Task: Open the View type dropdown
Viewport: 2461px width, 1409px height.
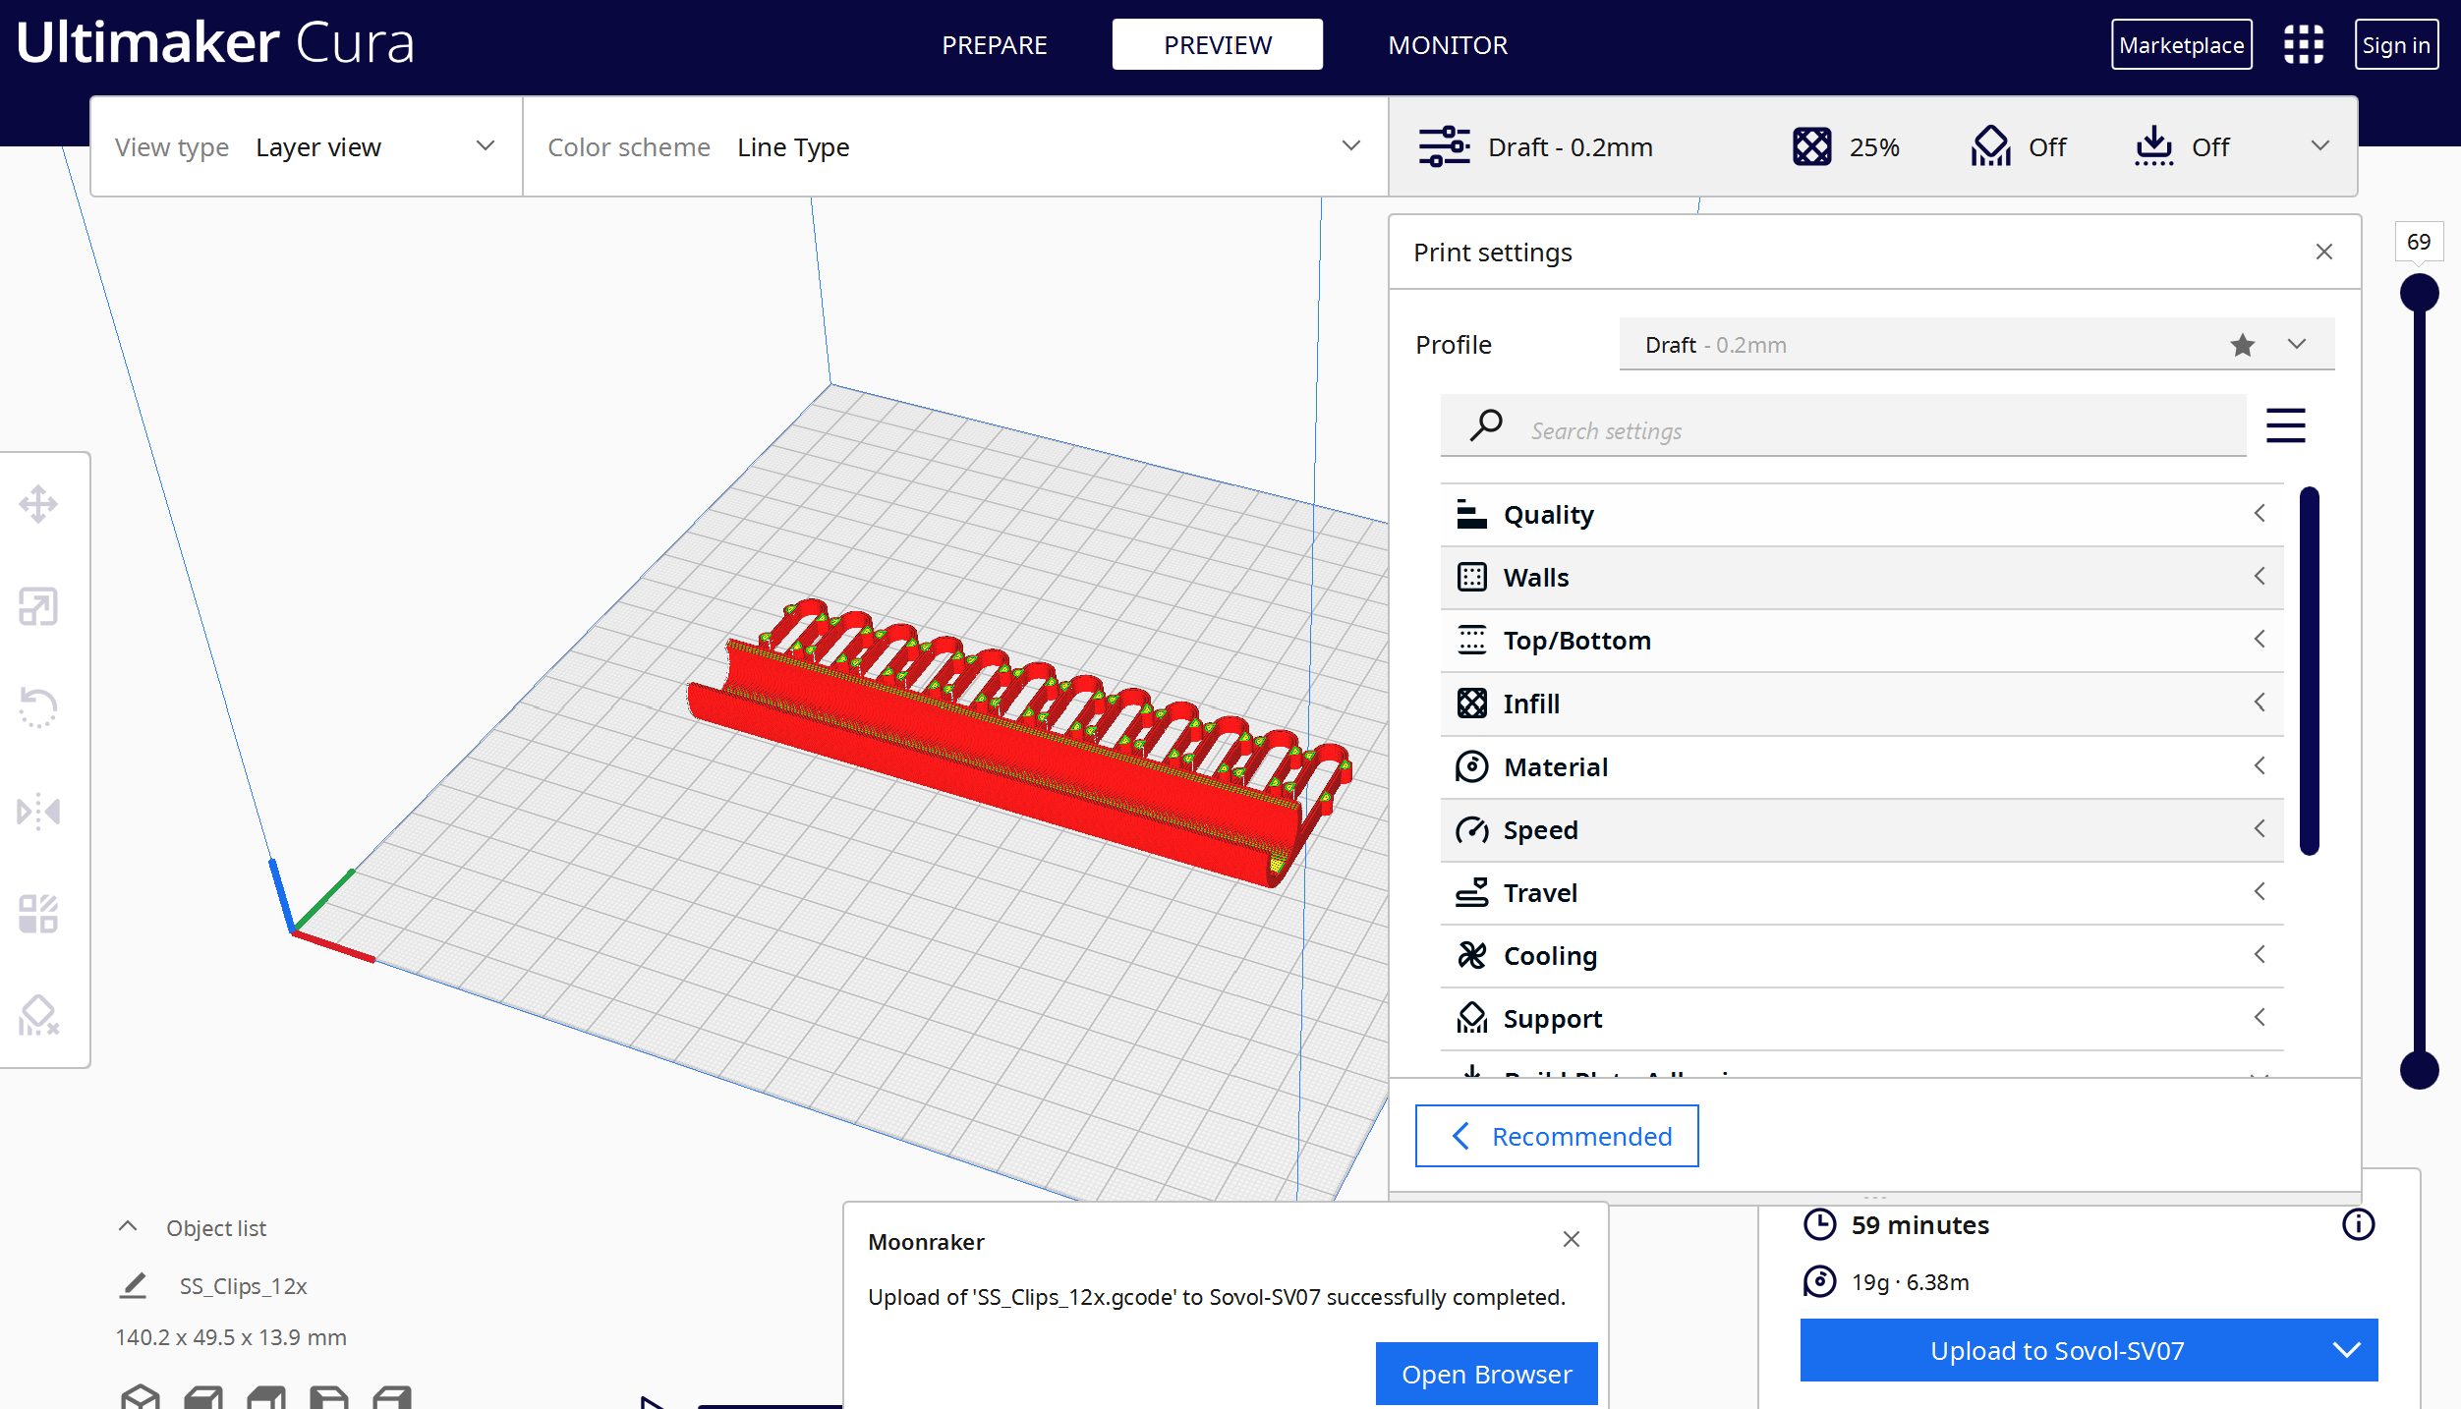Action: click(x=306, y=147)
